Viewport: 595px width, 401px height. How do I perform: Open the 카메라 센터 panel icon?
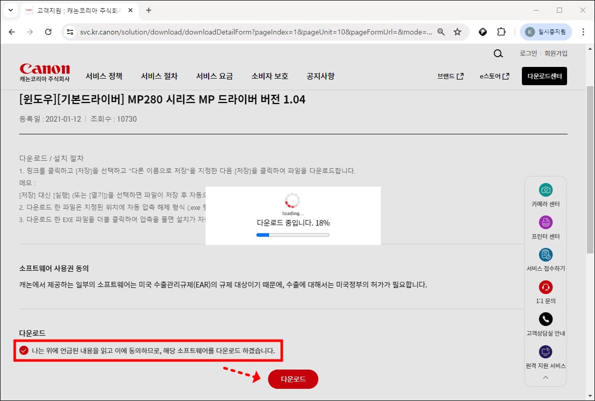546,190
